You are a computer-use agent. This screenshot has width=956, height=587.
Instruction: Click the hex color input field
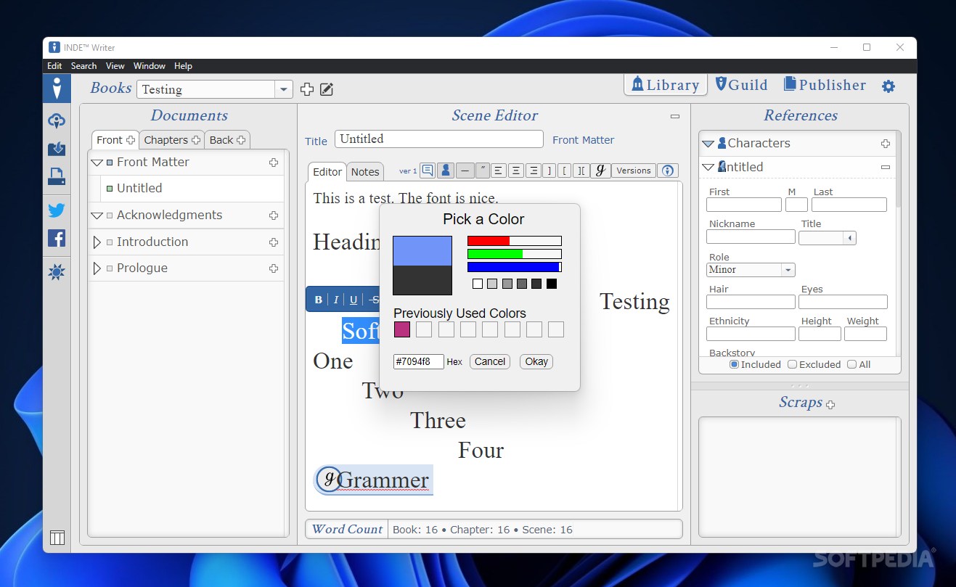click(x=419, y=361)
